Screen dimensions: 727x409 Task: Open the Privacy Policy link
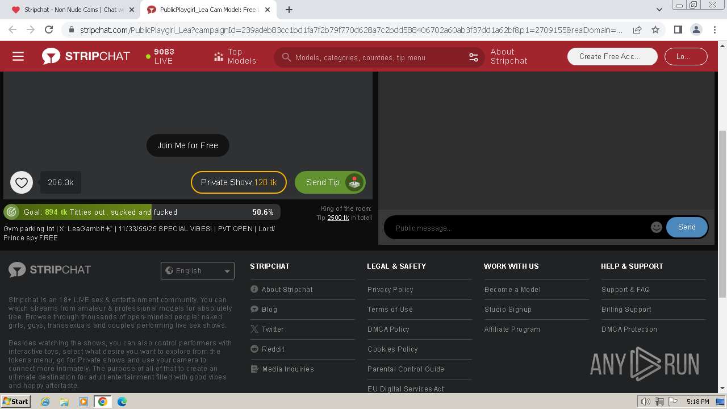tap(390, 289)
